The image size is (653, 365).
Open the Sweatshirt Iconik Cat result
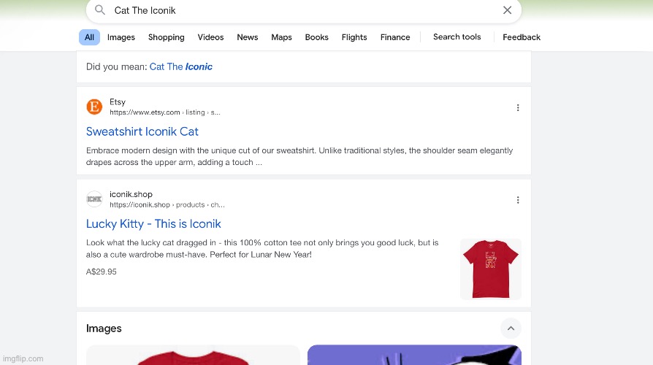pos(142,131)
